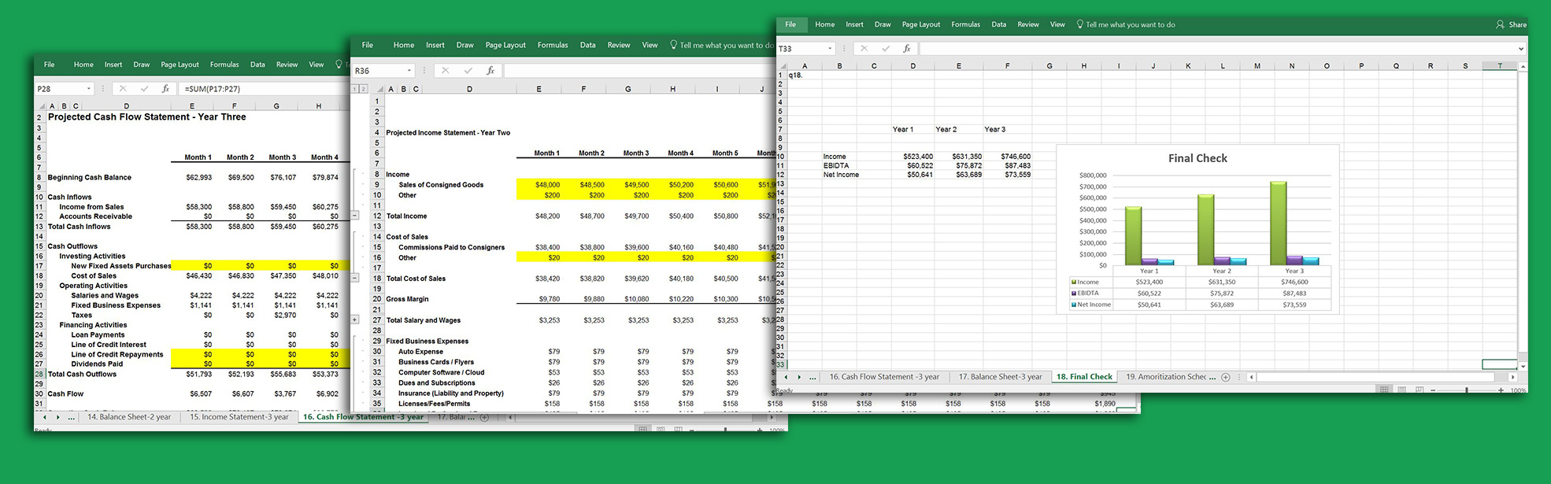1551x484 pixels.
Task: Expand the formula bar in Final Check window
Action: [x=1520, y=49]
